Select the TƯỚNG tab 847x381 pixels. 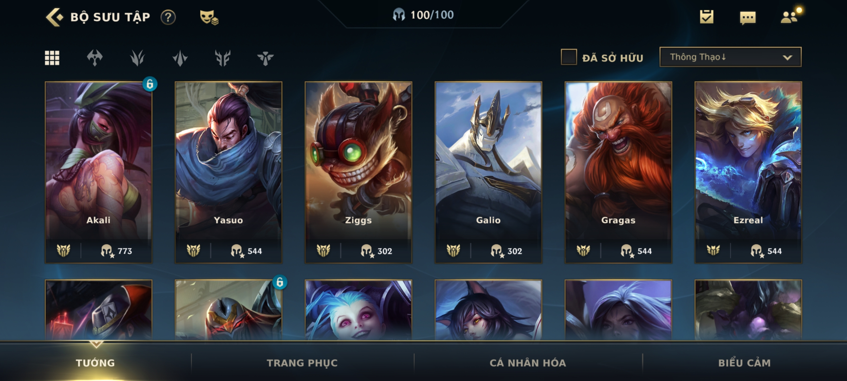(x=96, y=363)
